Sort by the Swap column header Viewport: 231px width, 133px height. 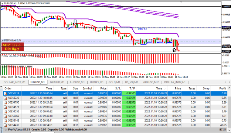click(206, 88)
